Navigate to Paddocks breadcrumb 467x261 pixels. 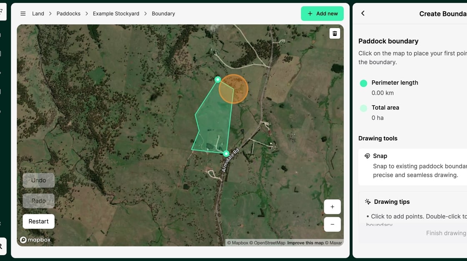(x=68, y=14)
